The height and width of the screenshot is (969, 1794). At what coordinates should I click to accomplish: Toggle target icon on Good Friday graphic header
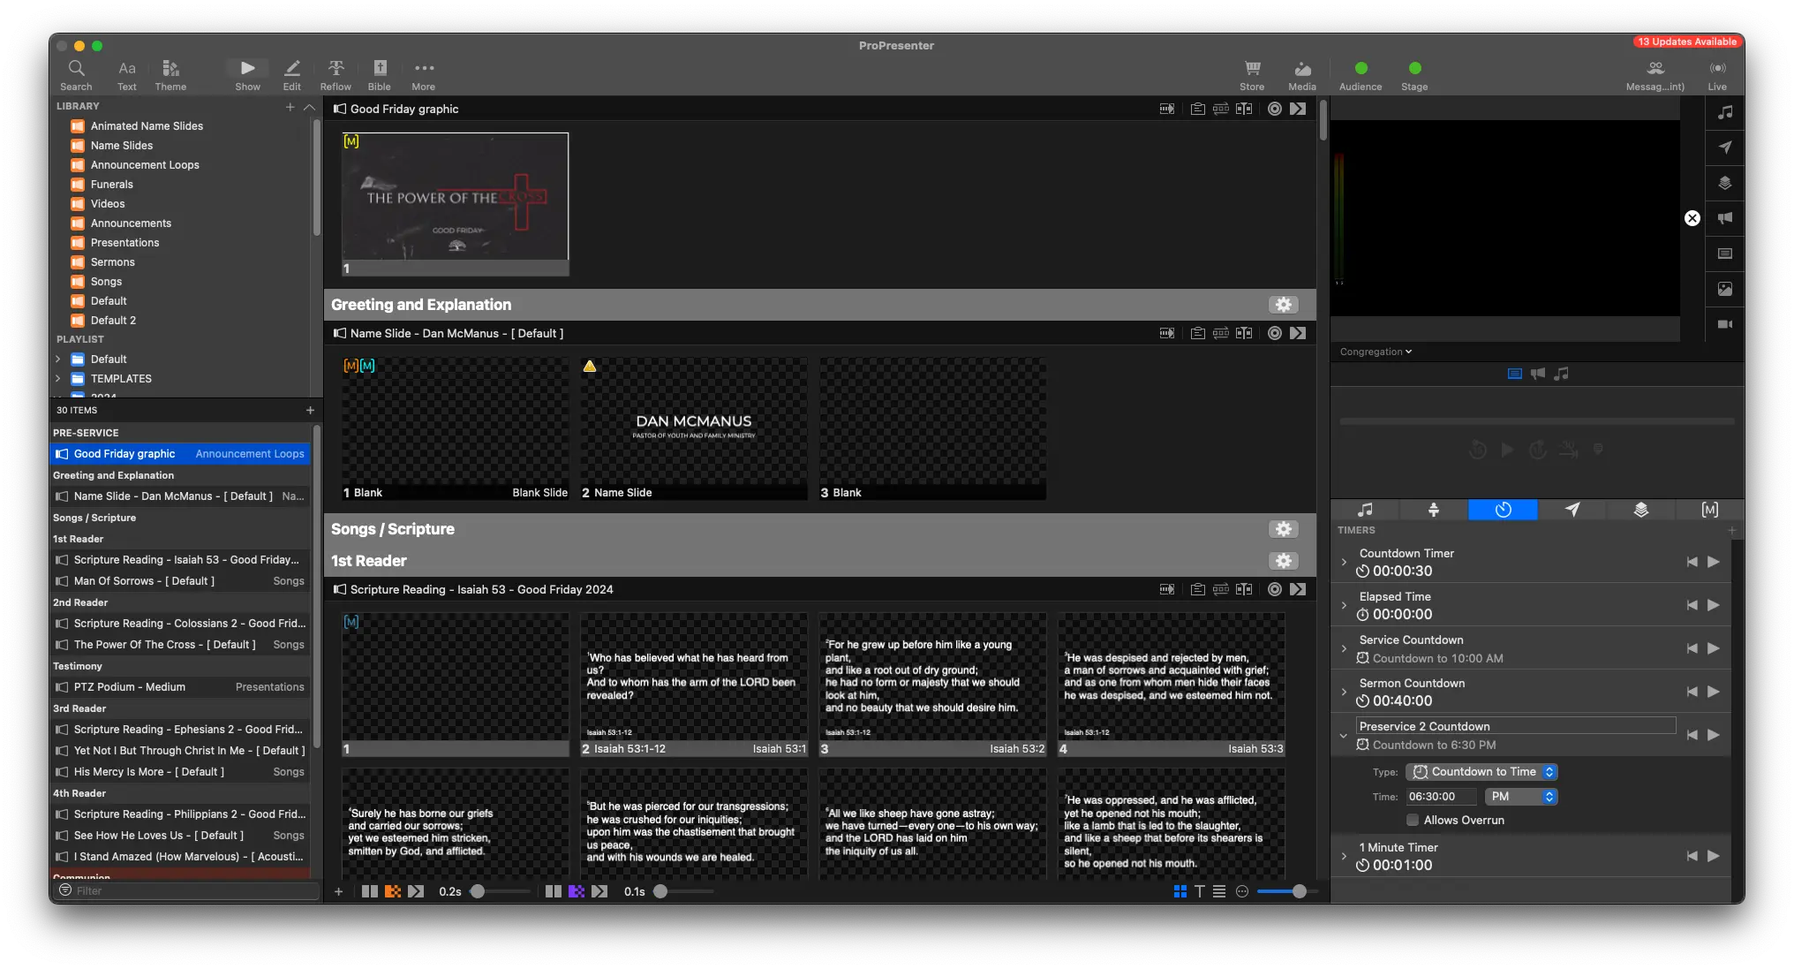point(1275,109)
